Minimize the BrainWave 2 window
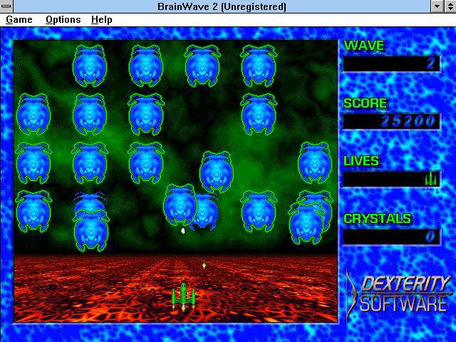Viewport: 456px width, 342px height. point(437,6)
